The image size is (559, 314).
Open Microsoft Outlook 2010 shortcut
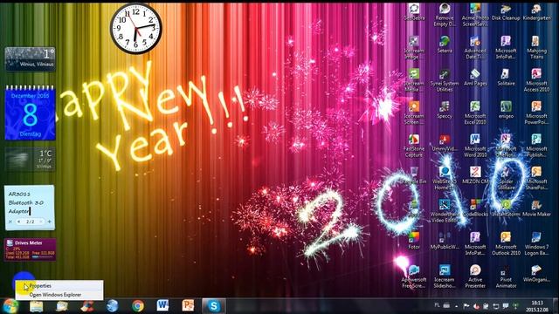[506, 244]
